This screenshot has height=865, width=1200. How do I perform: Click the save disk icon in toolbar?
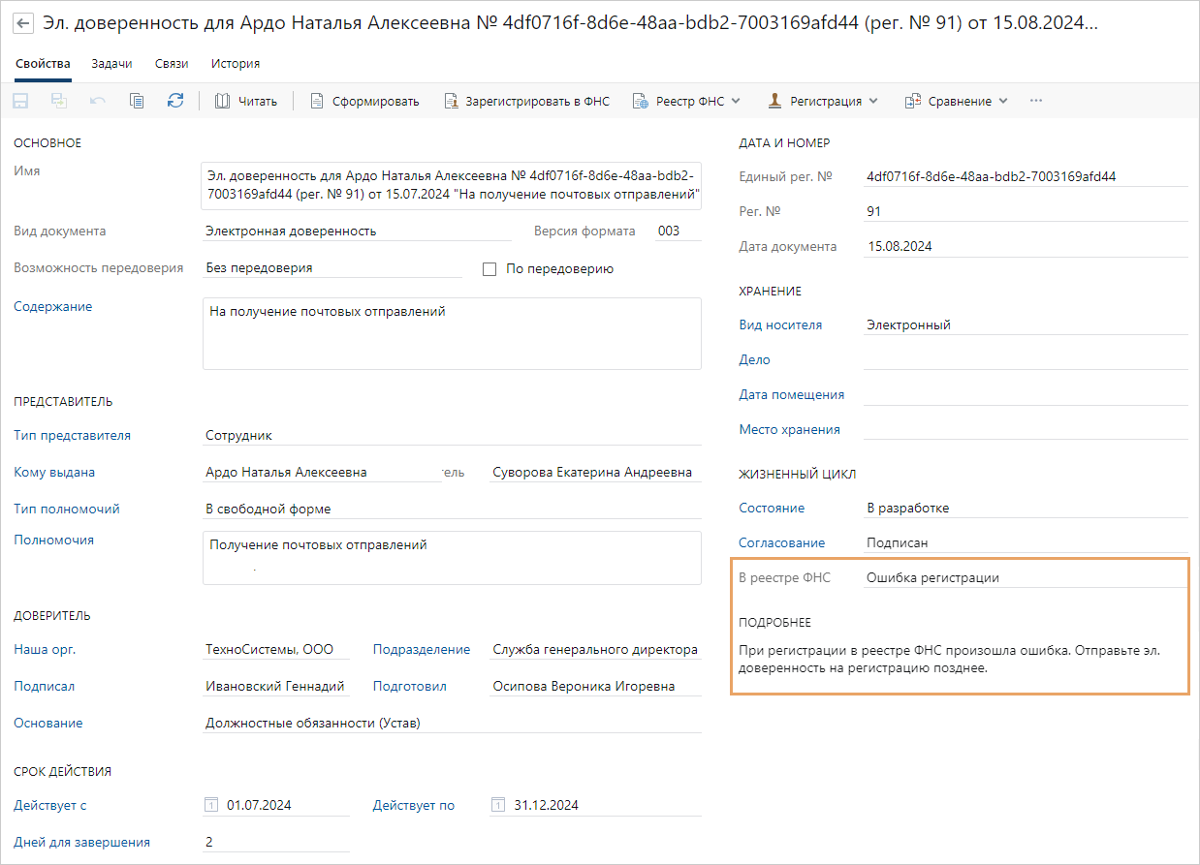pyautogui.click(x=20, y=101)
